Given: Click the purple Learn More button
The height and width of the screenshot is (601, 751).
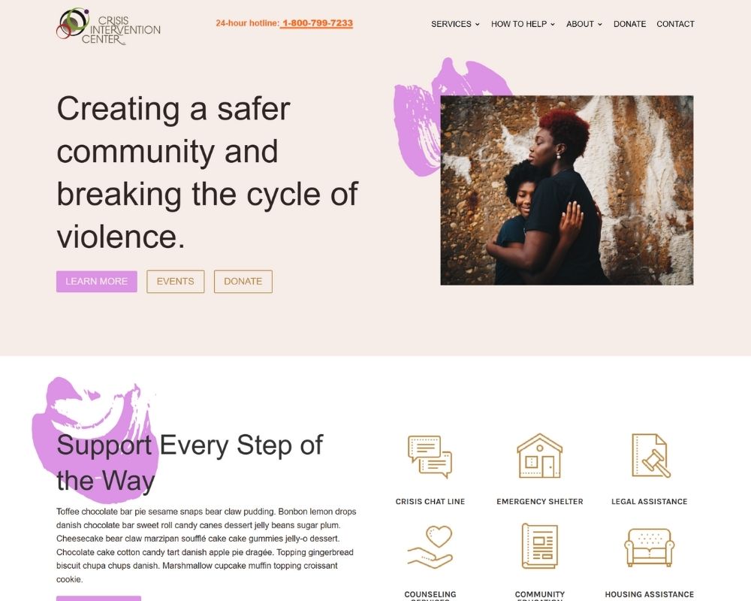Looking at the screenshot, I should click(x=97, y=281).
